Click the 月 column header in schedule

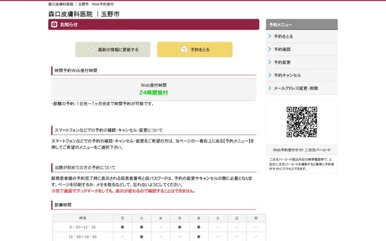pos(122,218)
